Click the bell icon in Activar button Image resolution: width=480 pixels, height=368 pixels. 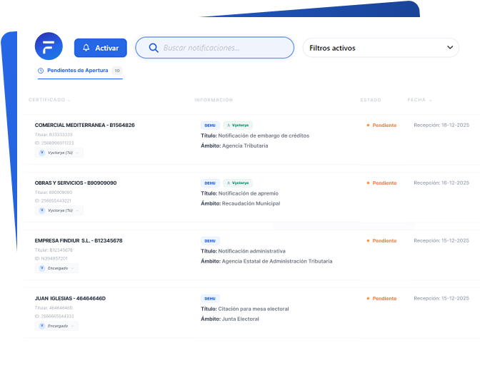pyautogui.click(x=86, y=48)
